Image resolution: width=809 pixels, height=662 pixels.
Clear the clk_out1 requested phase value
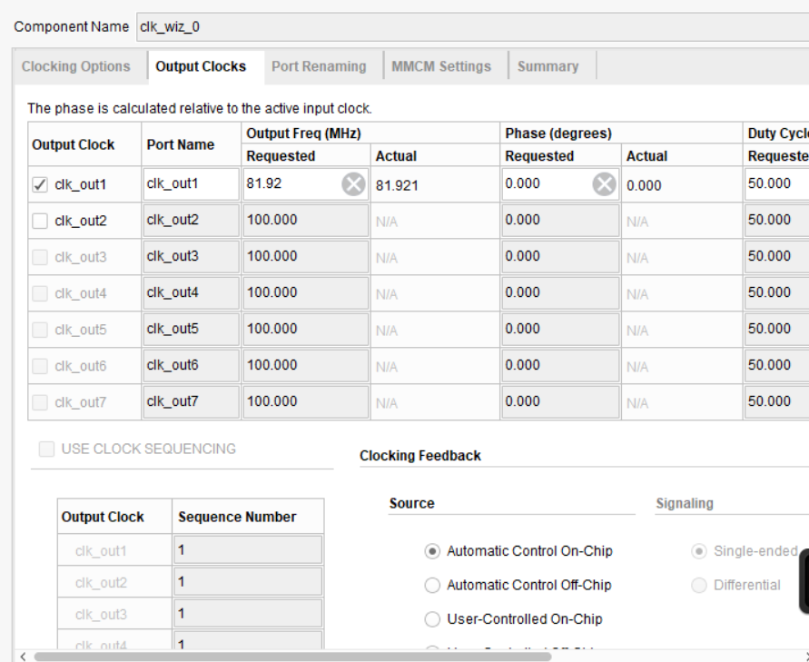604,184
